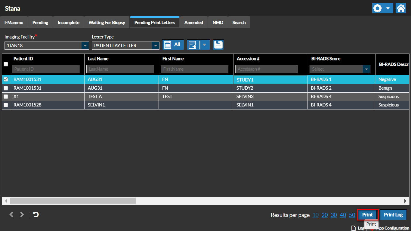The image size is (411, 231).
Task: Click the All letters notepad button
Action: (x=173, y=45)
